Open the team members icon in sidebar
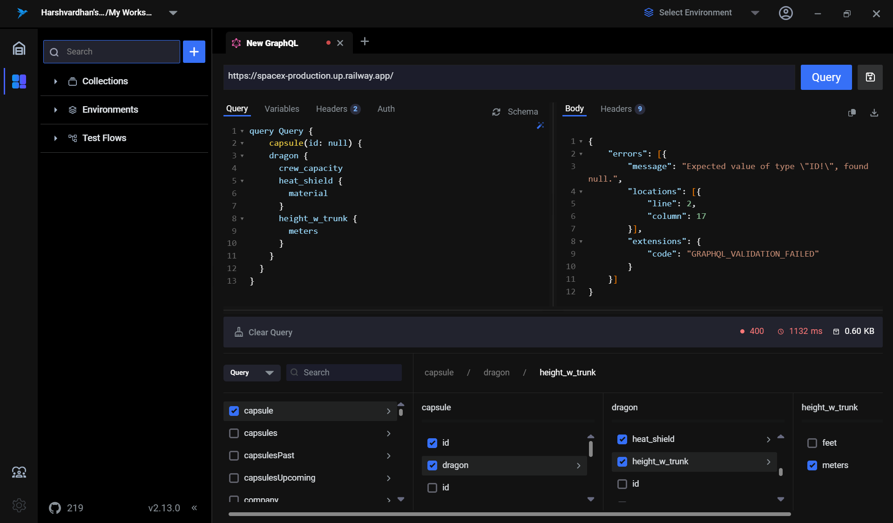The image size is (893, 523). (19, 472)
